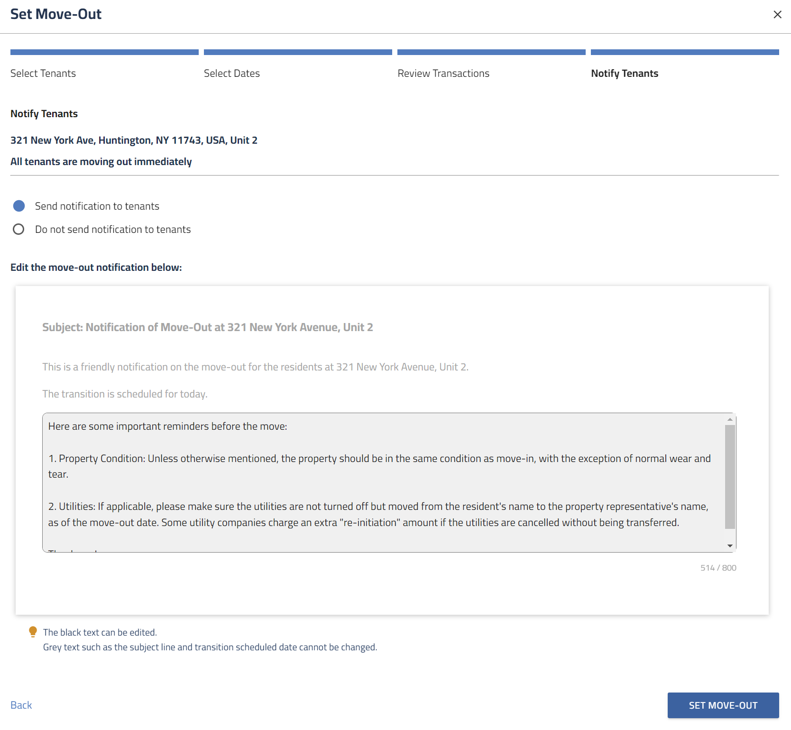Image resolution: width=791 pixels, height=730 pixels.
Task: Click 'Edit the move-out notification below:' label
Action: coord(96,268)
